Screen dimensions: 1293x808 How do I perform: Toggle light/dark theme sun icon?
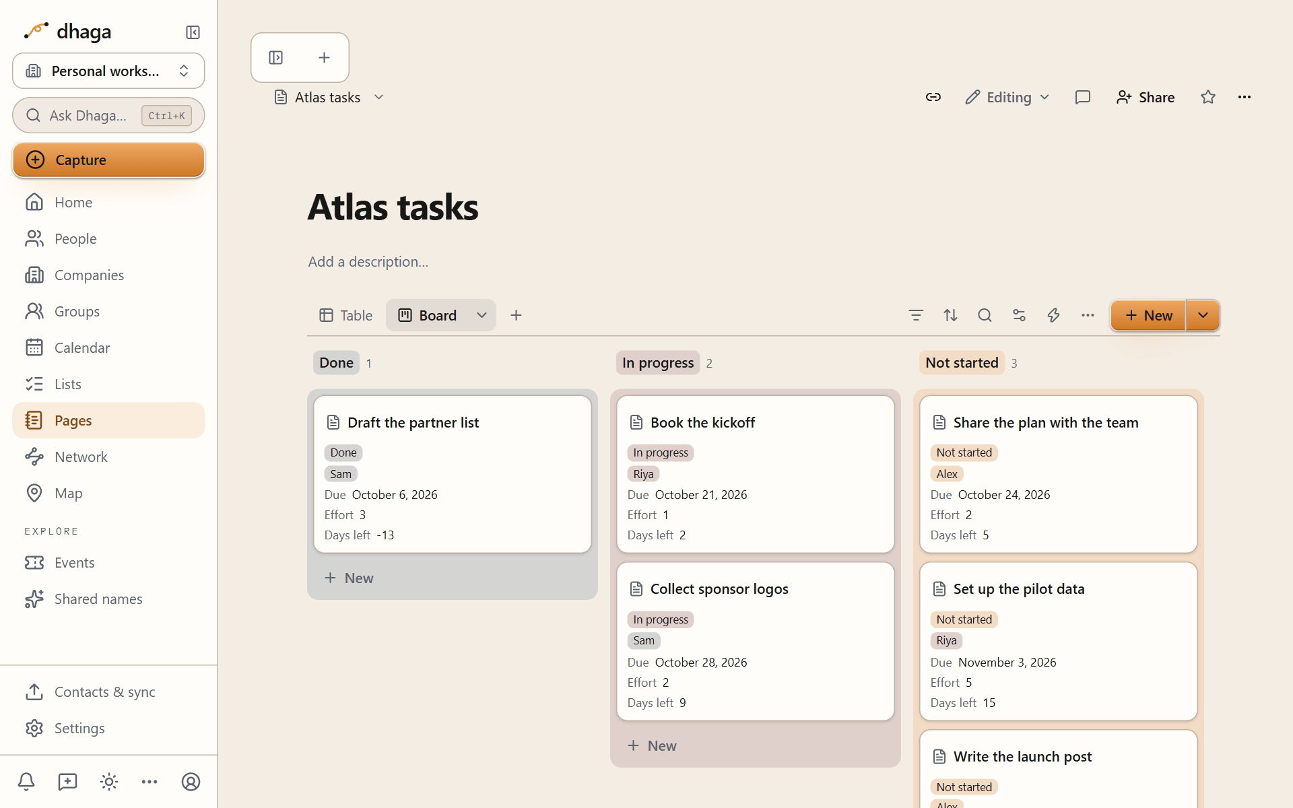click(x=109, y=782)
